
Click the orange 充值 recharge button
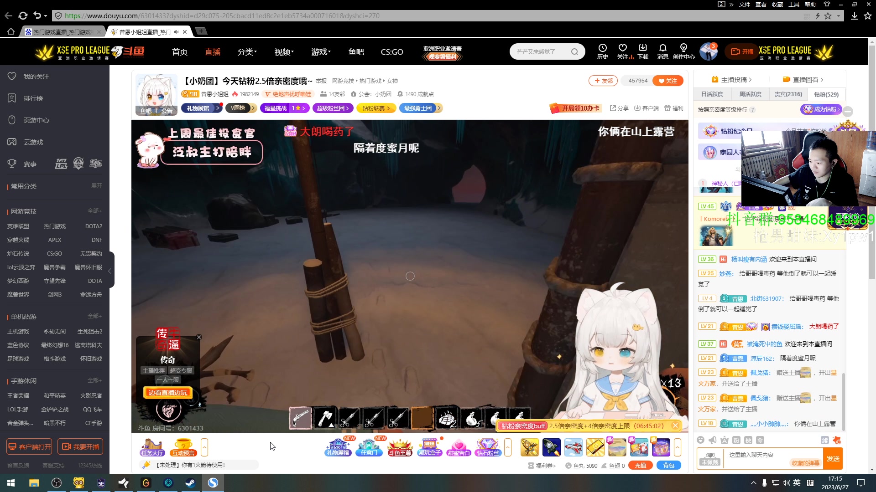click(x=640, y=466)
